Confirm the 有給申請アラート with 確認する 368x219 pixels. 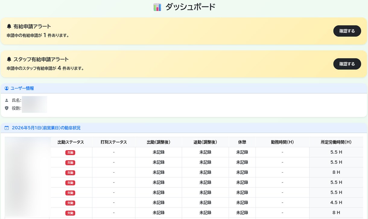coord(347,31)
